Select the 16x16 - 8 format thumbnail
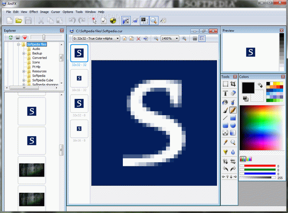 pyautogui.click(x=79, y=129)
